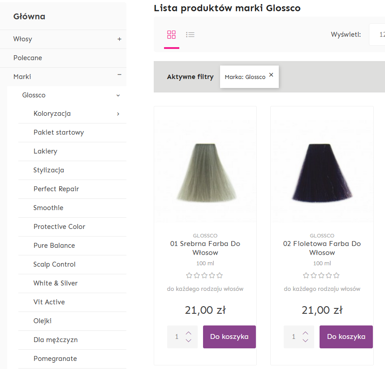Add 01 Srebrna Farba to cart
Image resolution: width=385 pixels, height=369 pixels.
(x=229, y=337)
